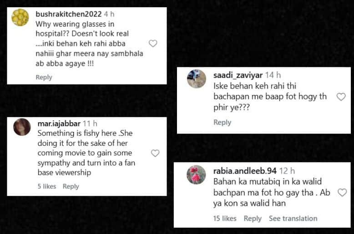Open the mar.iajabbar username link
354x234 pixels.
click(x=59, y=123)
